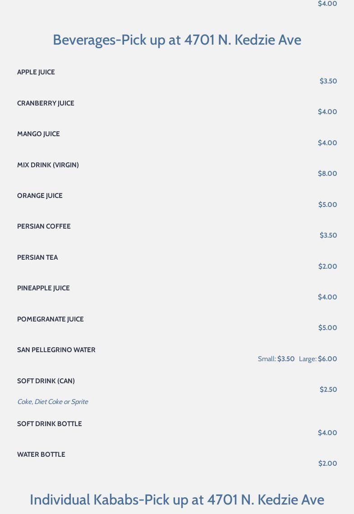
Task: Choose the Large $6.00 San Pellegrino price
Action: pos(318,359)
